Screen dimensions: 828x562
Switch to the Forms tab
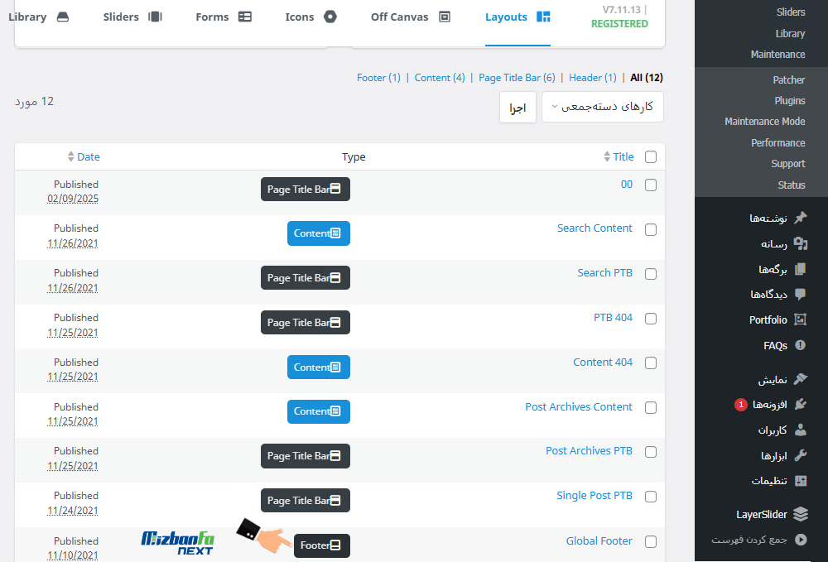224,17
